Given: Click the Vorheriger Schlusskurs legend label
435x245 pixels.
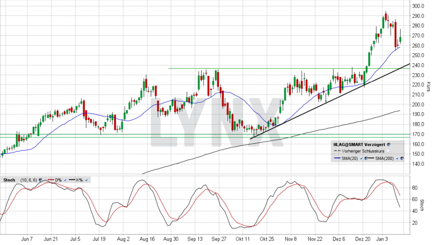Looking at the screenshot, I should point(362,151).
